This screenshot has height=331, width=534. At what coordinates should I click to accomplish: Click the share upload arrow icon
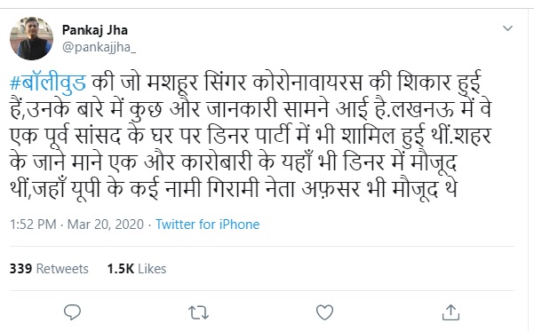(450, 312)
